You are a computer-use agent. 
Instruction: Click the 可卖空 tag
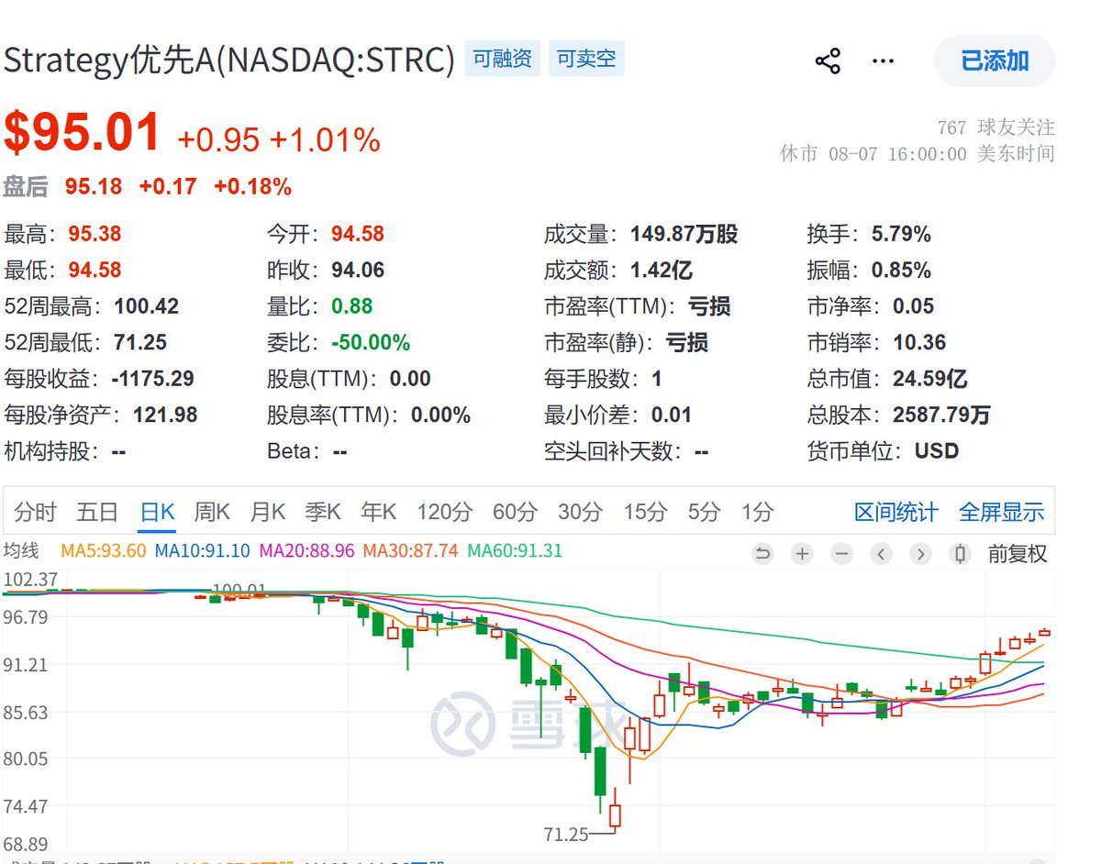(586, 60)
